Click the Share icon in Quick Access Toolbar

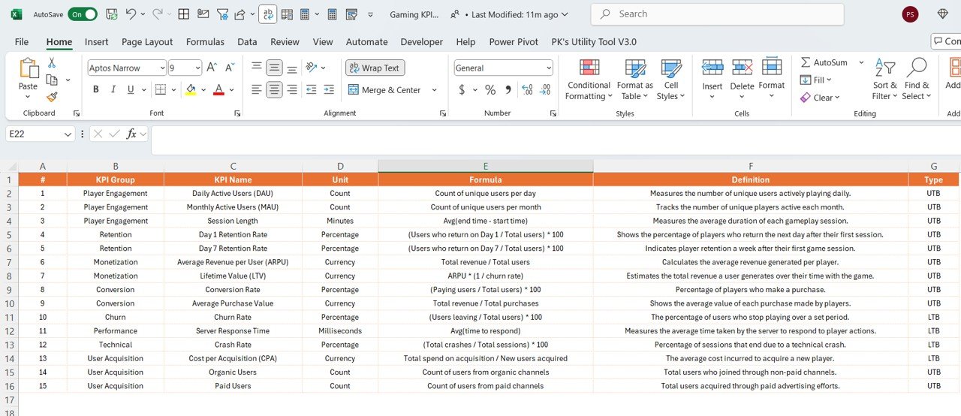tap(239, 14)
